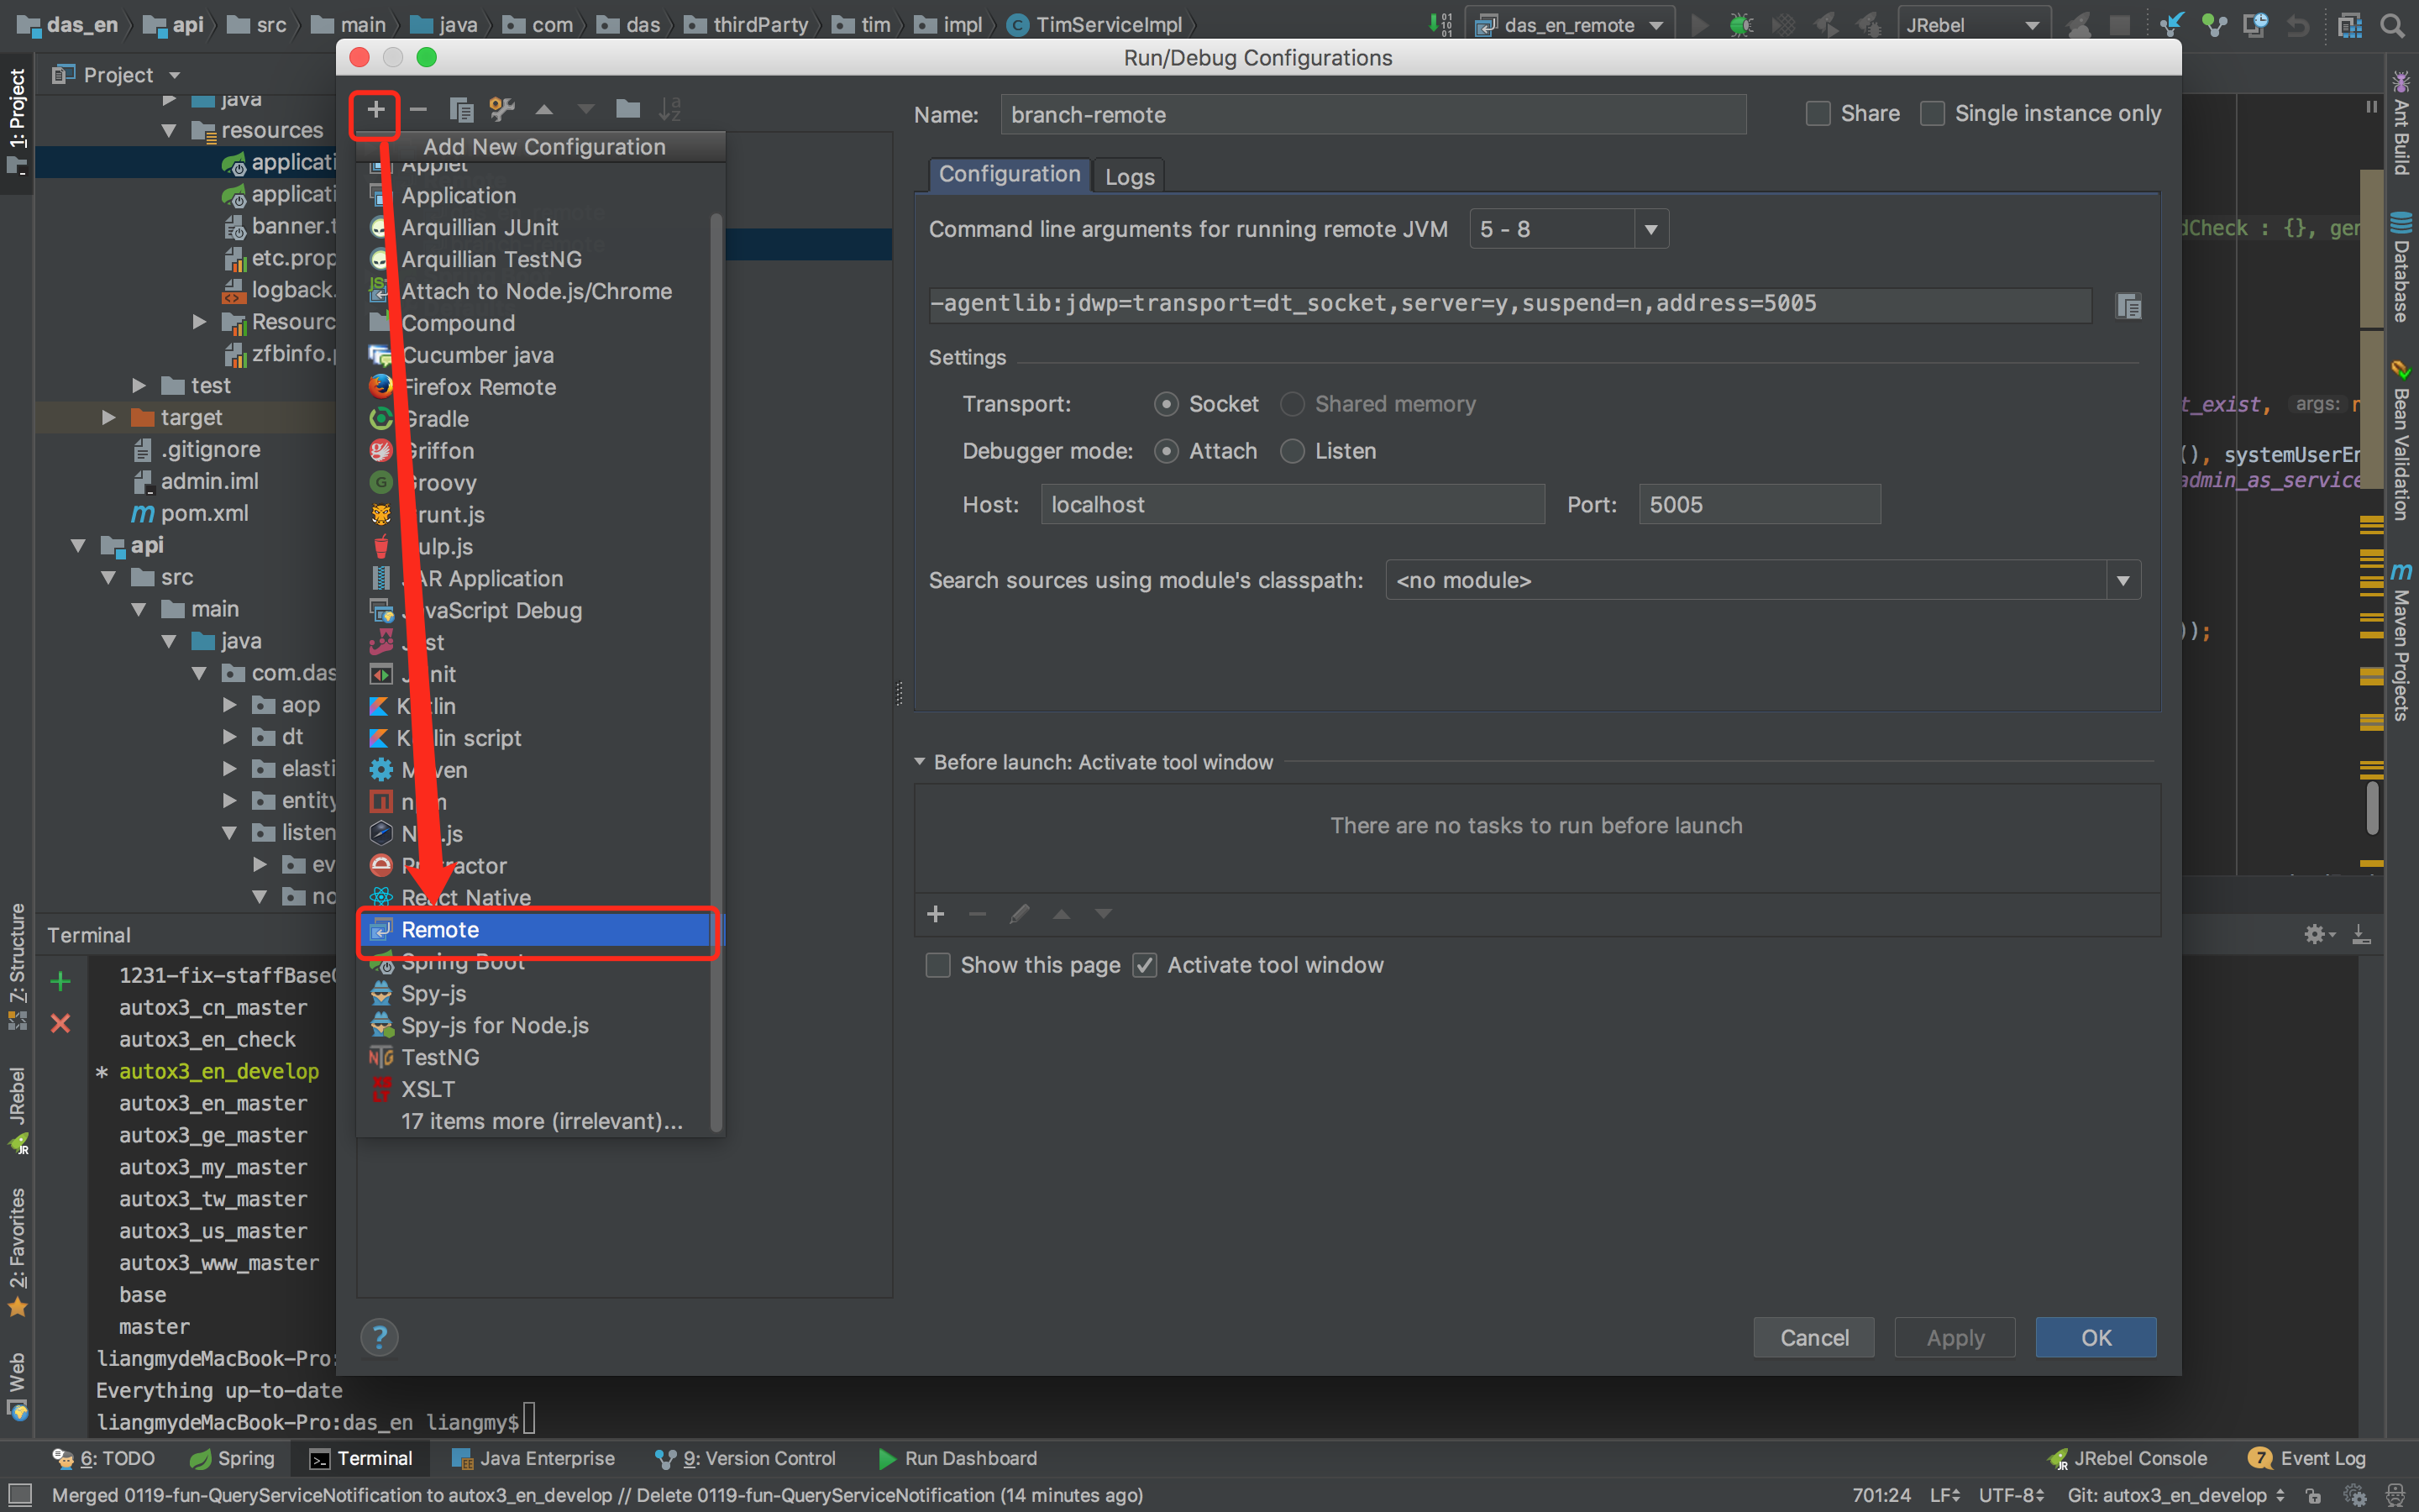Enable the Share checkbox
Viewport: 2419px width, 1512px height.
(x=1818, y=114)
